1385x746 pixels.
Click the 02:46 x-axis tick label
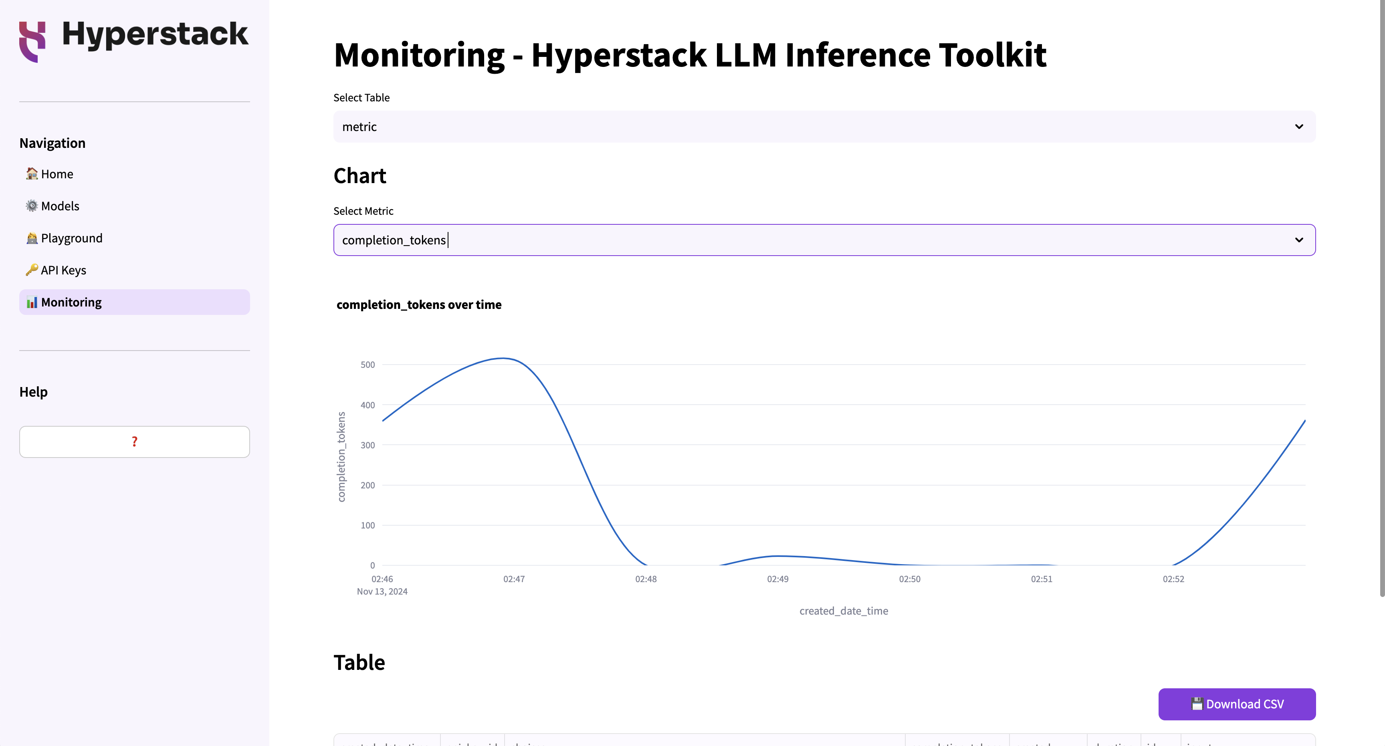(x=382, y=579)
